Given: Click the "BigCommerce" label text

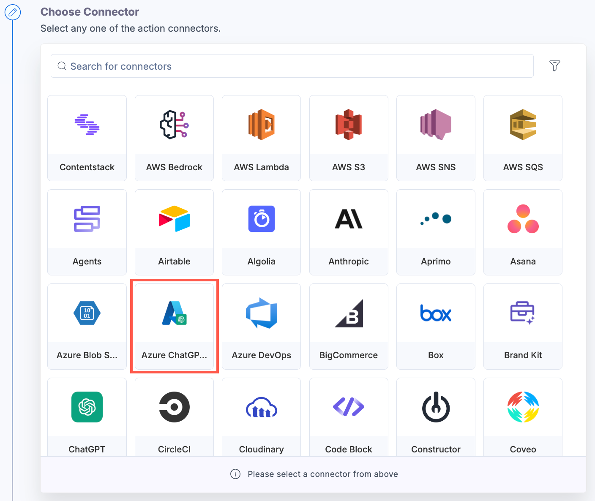Looking at the screenshot, I should click(349, 355).
